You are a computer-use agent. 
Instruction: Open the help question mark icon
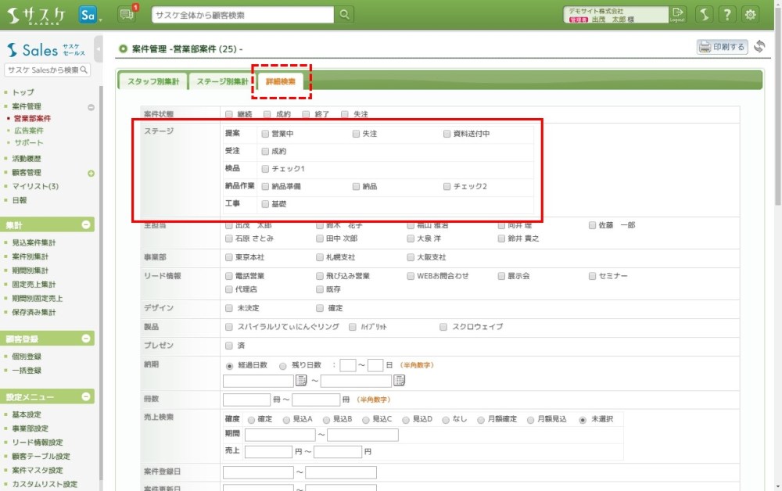tap(727, 14)
